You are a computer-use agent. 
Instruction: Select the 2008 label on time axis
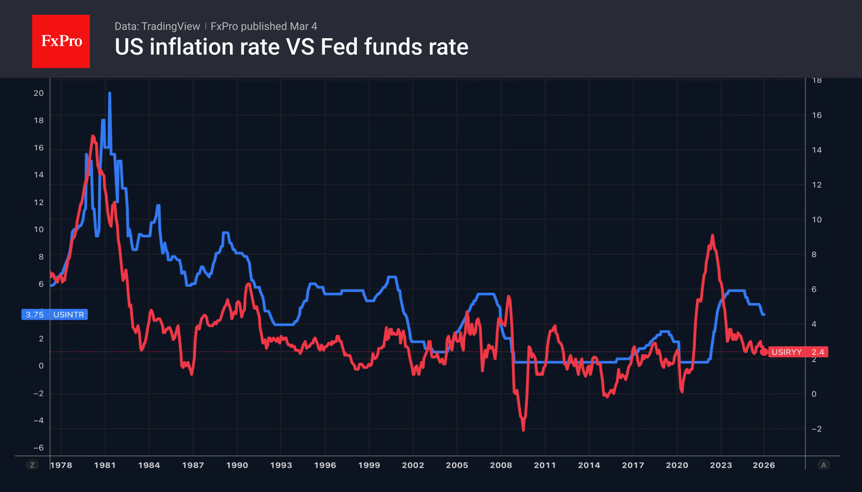pyautogui.click(x=501, y=465)
